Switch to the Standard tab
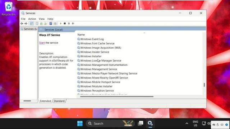Screen dimensions: 230x129 (x=59, y=101)
